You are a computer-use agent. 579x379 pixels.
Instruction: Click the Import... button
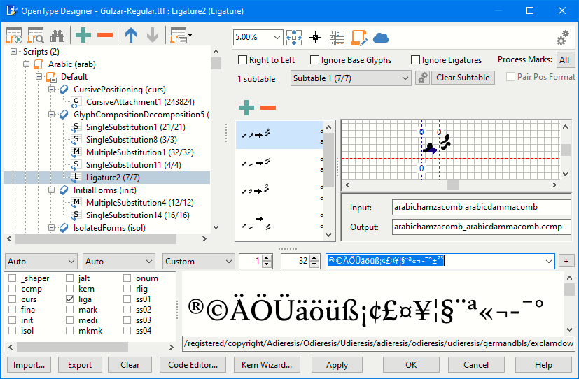pyautogui.click(x=29, y=365)
